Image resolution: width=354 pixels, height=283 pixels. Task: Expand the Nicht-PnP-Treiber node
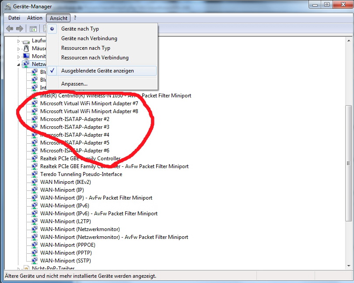pyautogui.click(x=19, y=269)
